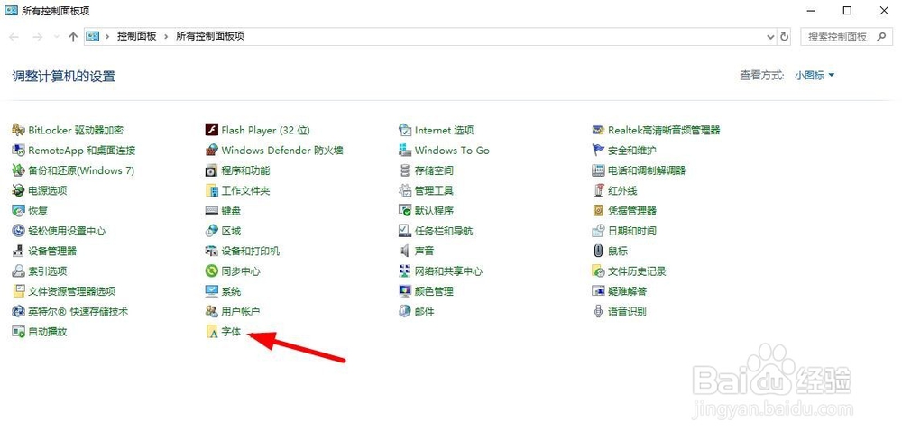Open 备份和还原(Windows 7) icon
The height and width of the screenshot is (440, 902).
coord(18,170)
